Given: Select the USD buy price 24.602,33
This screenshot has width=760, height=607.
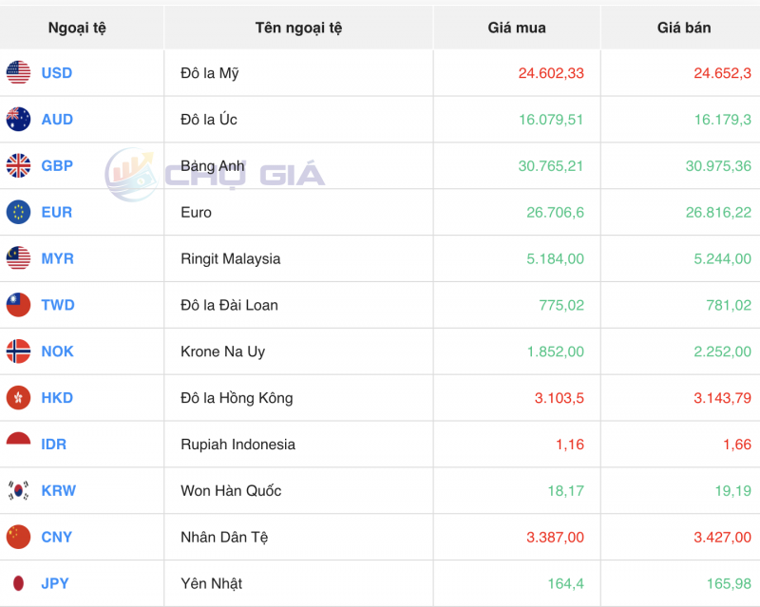Looking at the screenshot, I should (x=551, y=73).
